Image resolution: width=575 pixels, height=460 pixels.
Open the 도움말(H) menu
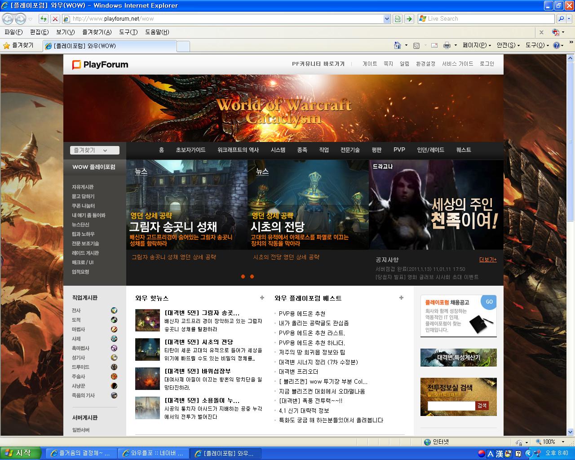(x=157, y=32)
